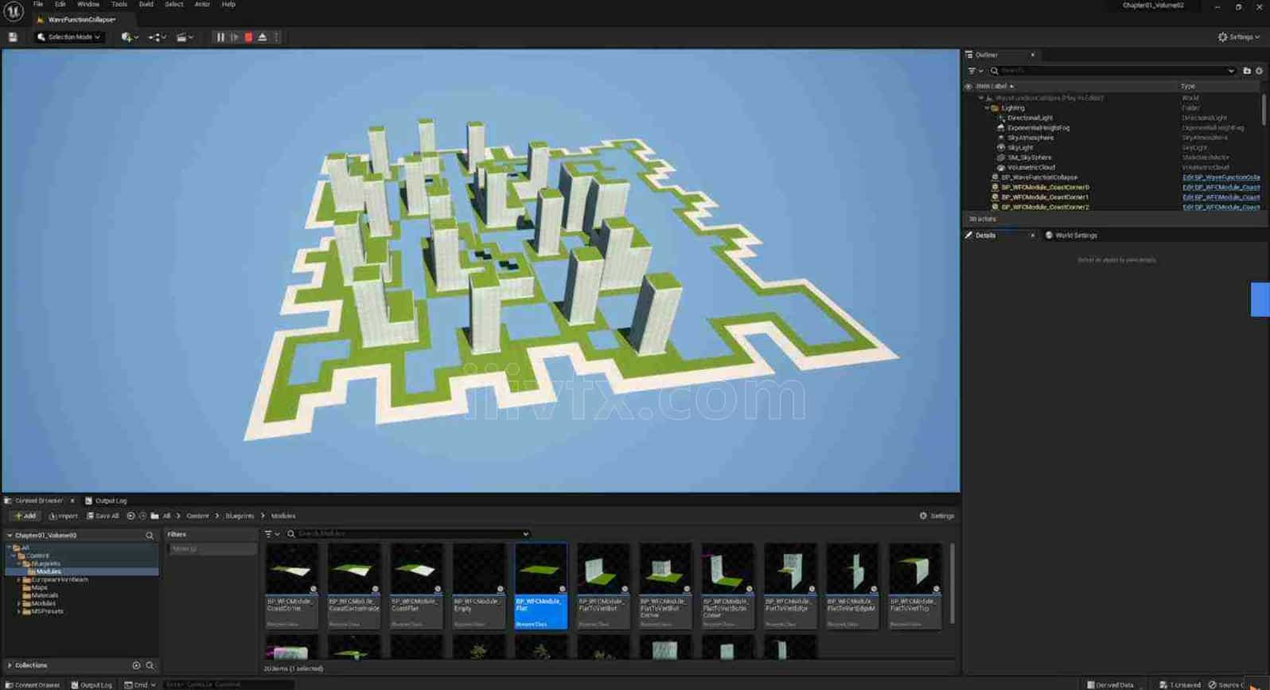Image resolution: width=1270 pixels, height=690 pixels.
Task: Click the Content Browser history back arrow
Action: click(x=131, y=516)
